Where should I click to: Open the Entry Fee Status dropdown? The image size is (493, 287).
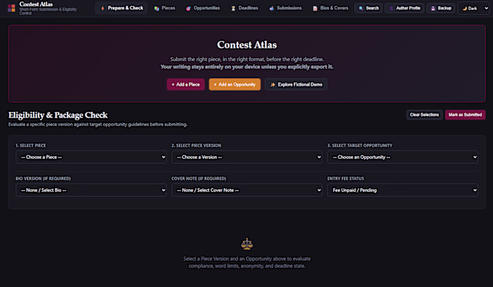pyautogui.click(x=402, y=190)
